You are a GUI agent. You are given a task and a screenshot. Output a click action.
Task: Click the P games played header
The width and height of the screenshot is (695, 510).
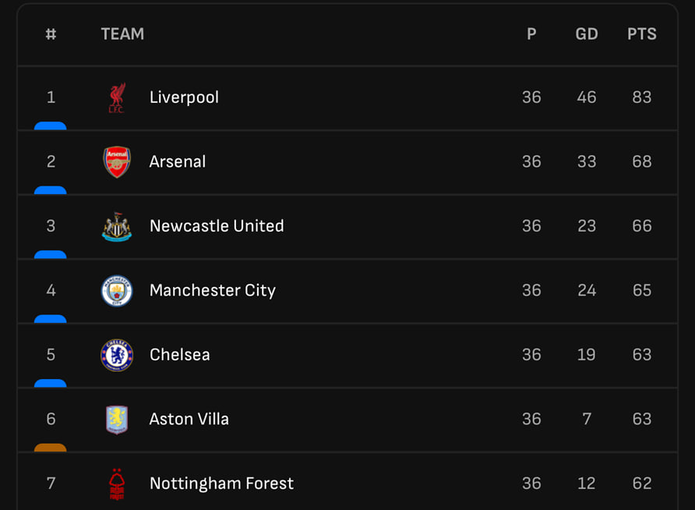(x=531, y=34)
